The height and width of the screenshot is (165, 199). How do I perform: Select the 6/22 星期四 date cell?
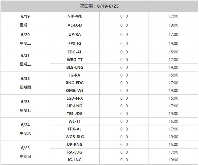(x=25, y=83)
